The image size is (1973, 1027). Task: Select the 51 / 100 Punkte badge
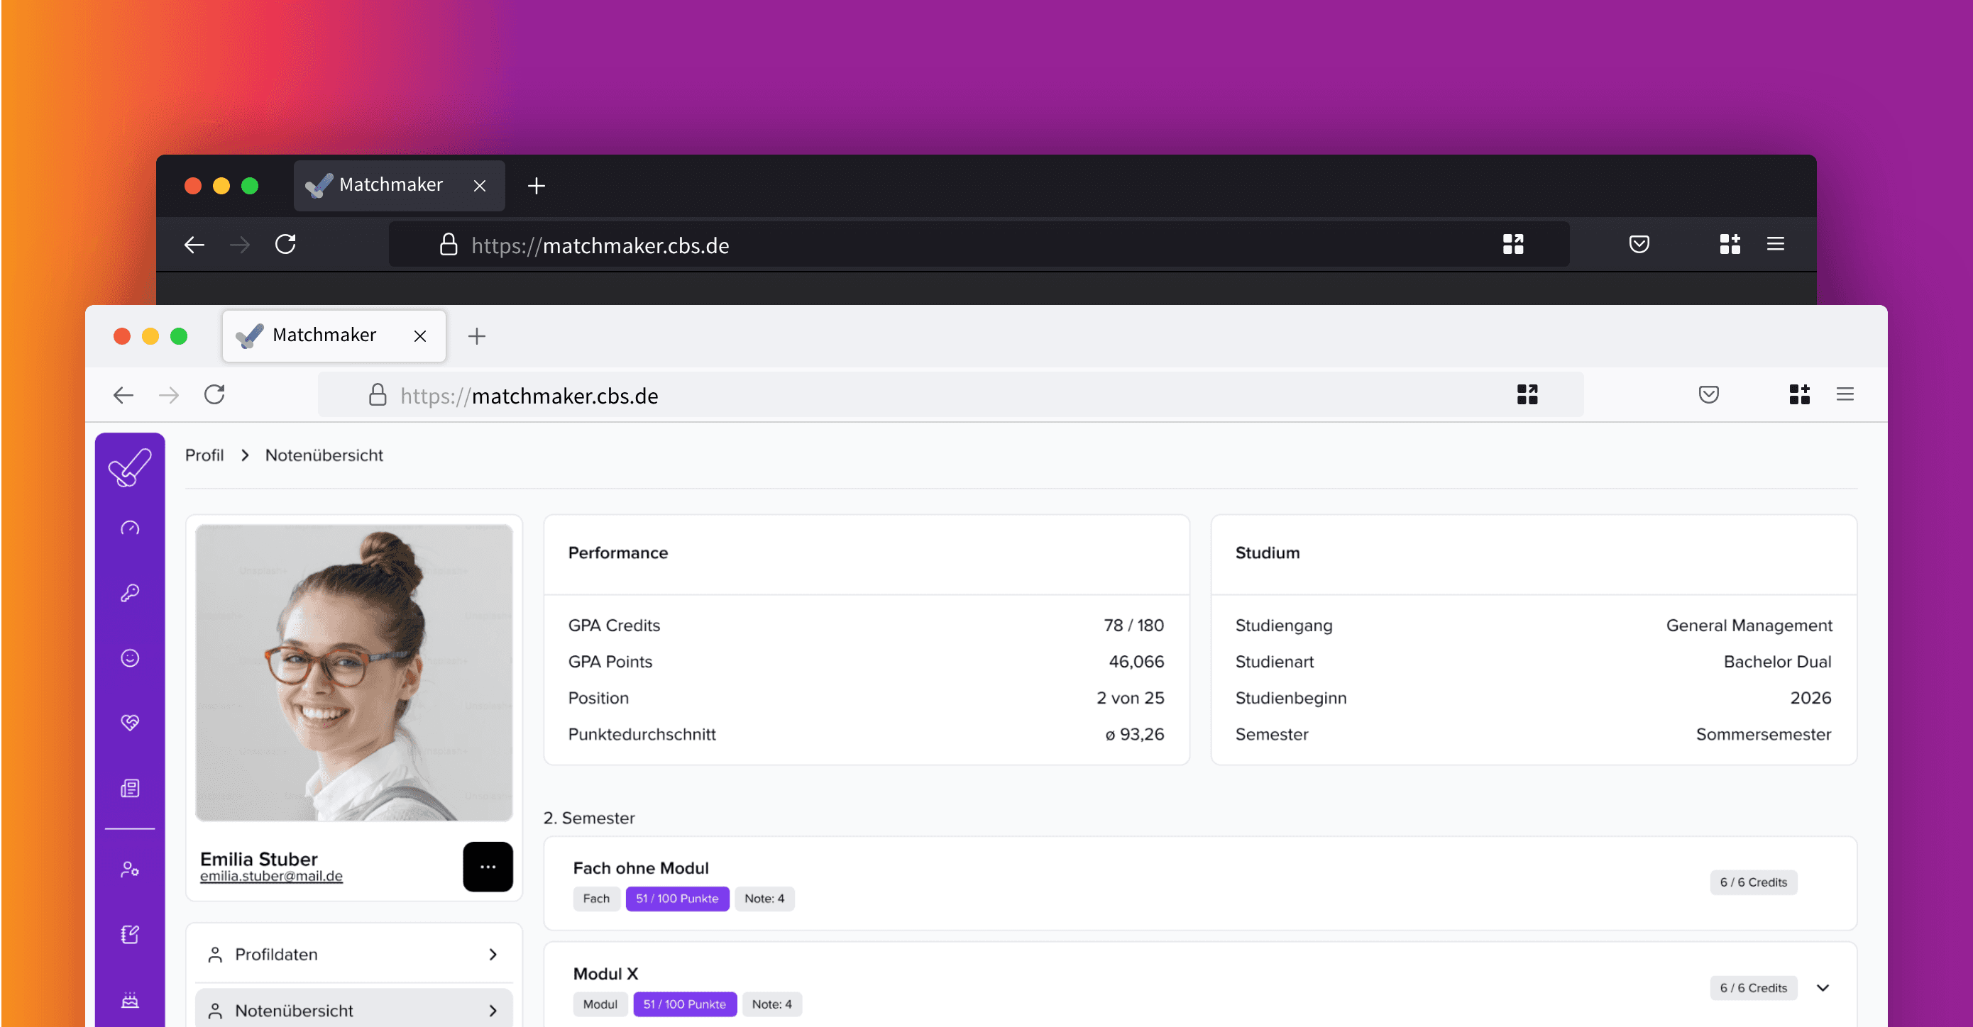[677, 899]
